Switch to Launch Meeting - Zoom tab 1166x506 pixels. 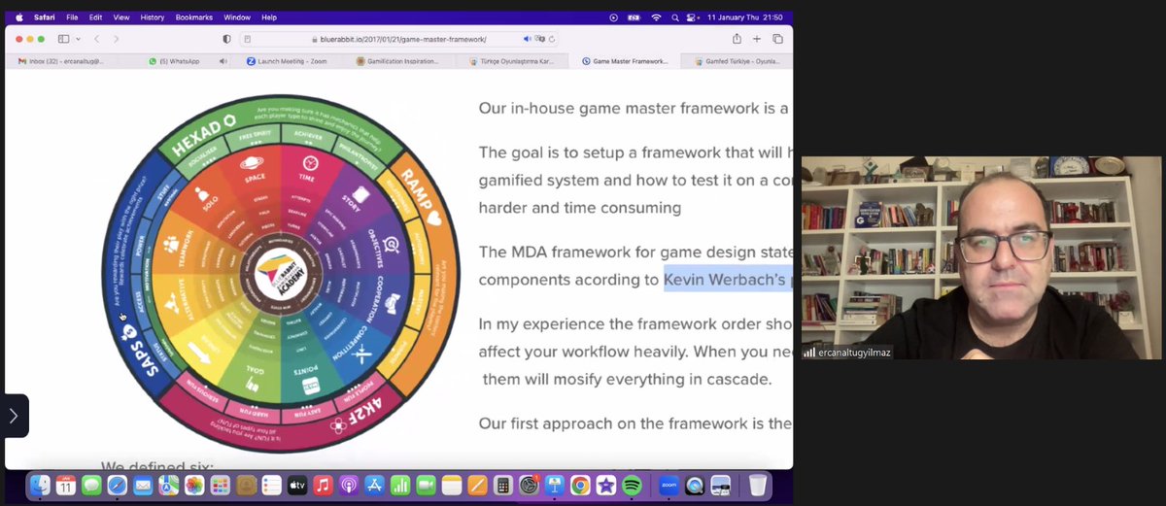tap(286, 60)
